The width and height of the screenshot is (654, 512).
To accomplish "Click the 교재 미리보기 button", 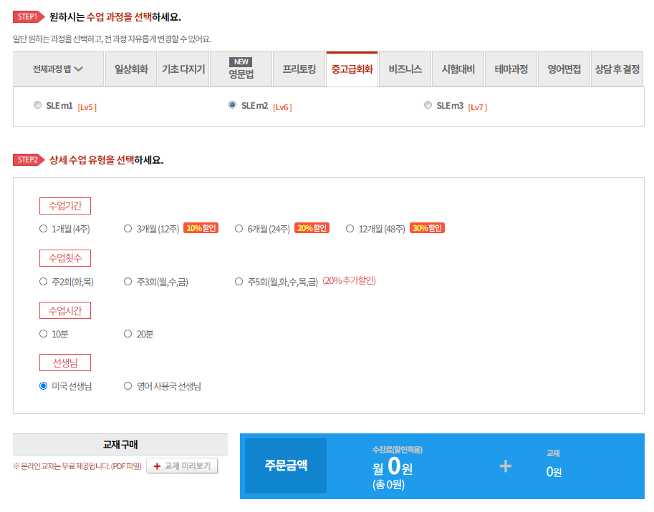I will pyautogui.click(x=182, y=466).
